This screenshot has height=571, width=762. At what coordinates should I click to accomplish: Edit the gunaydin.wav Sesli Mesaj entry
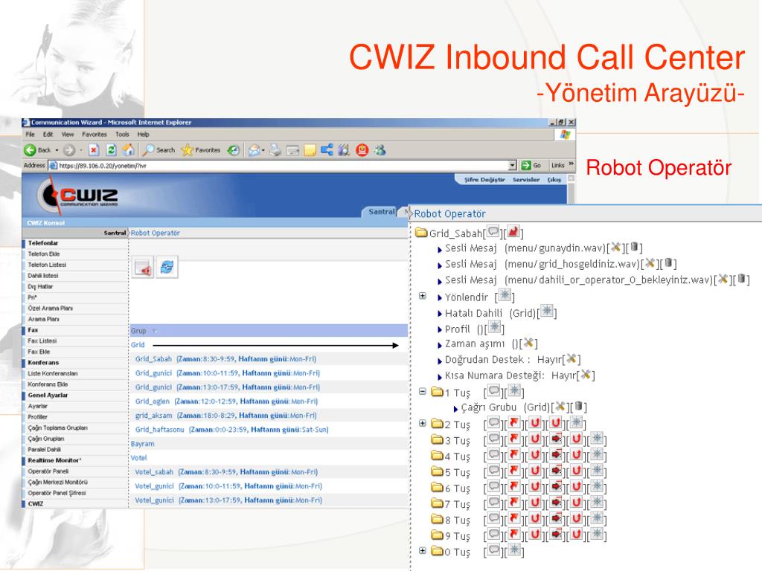615,247
